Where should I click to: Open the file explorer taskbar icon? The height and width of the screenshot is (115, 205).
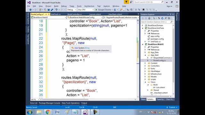[x=39, y=112]
